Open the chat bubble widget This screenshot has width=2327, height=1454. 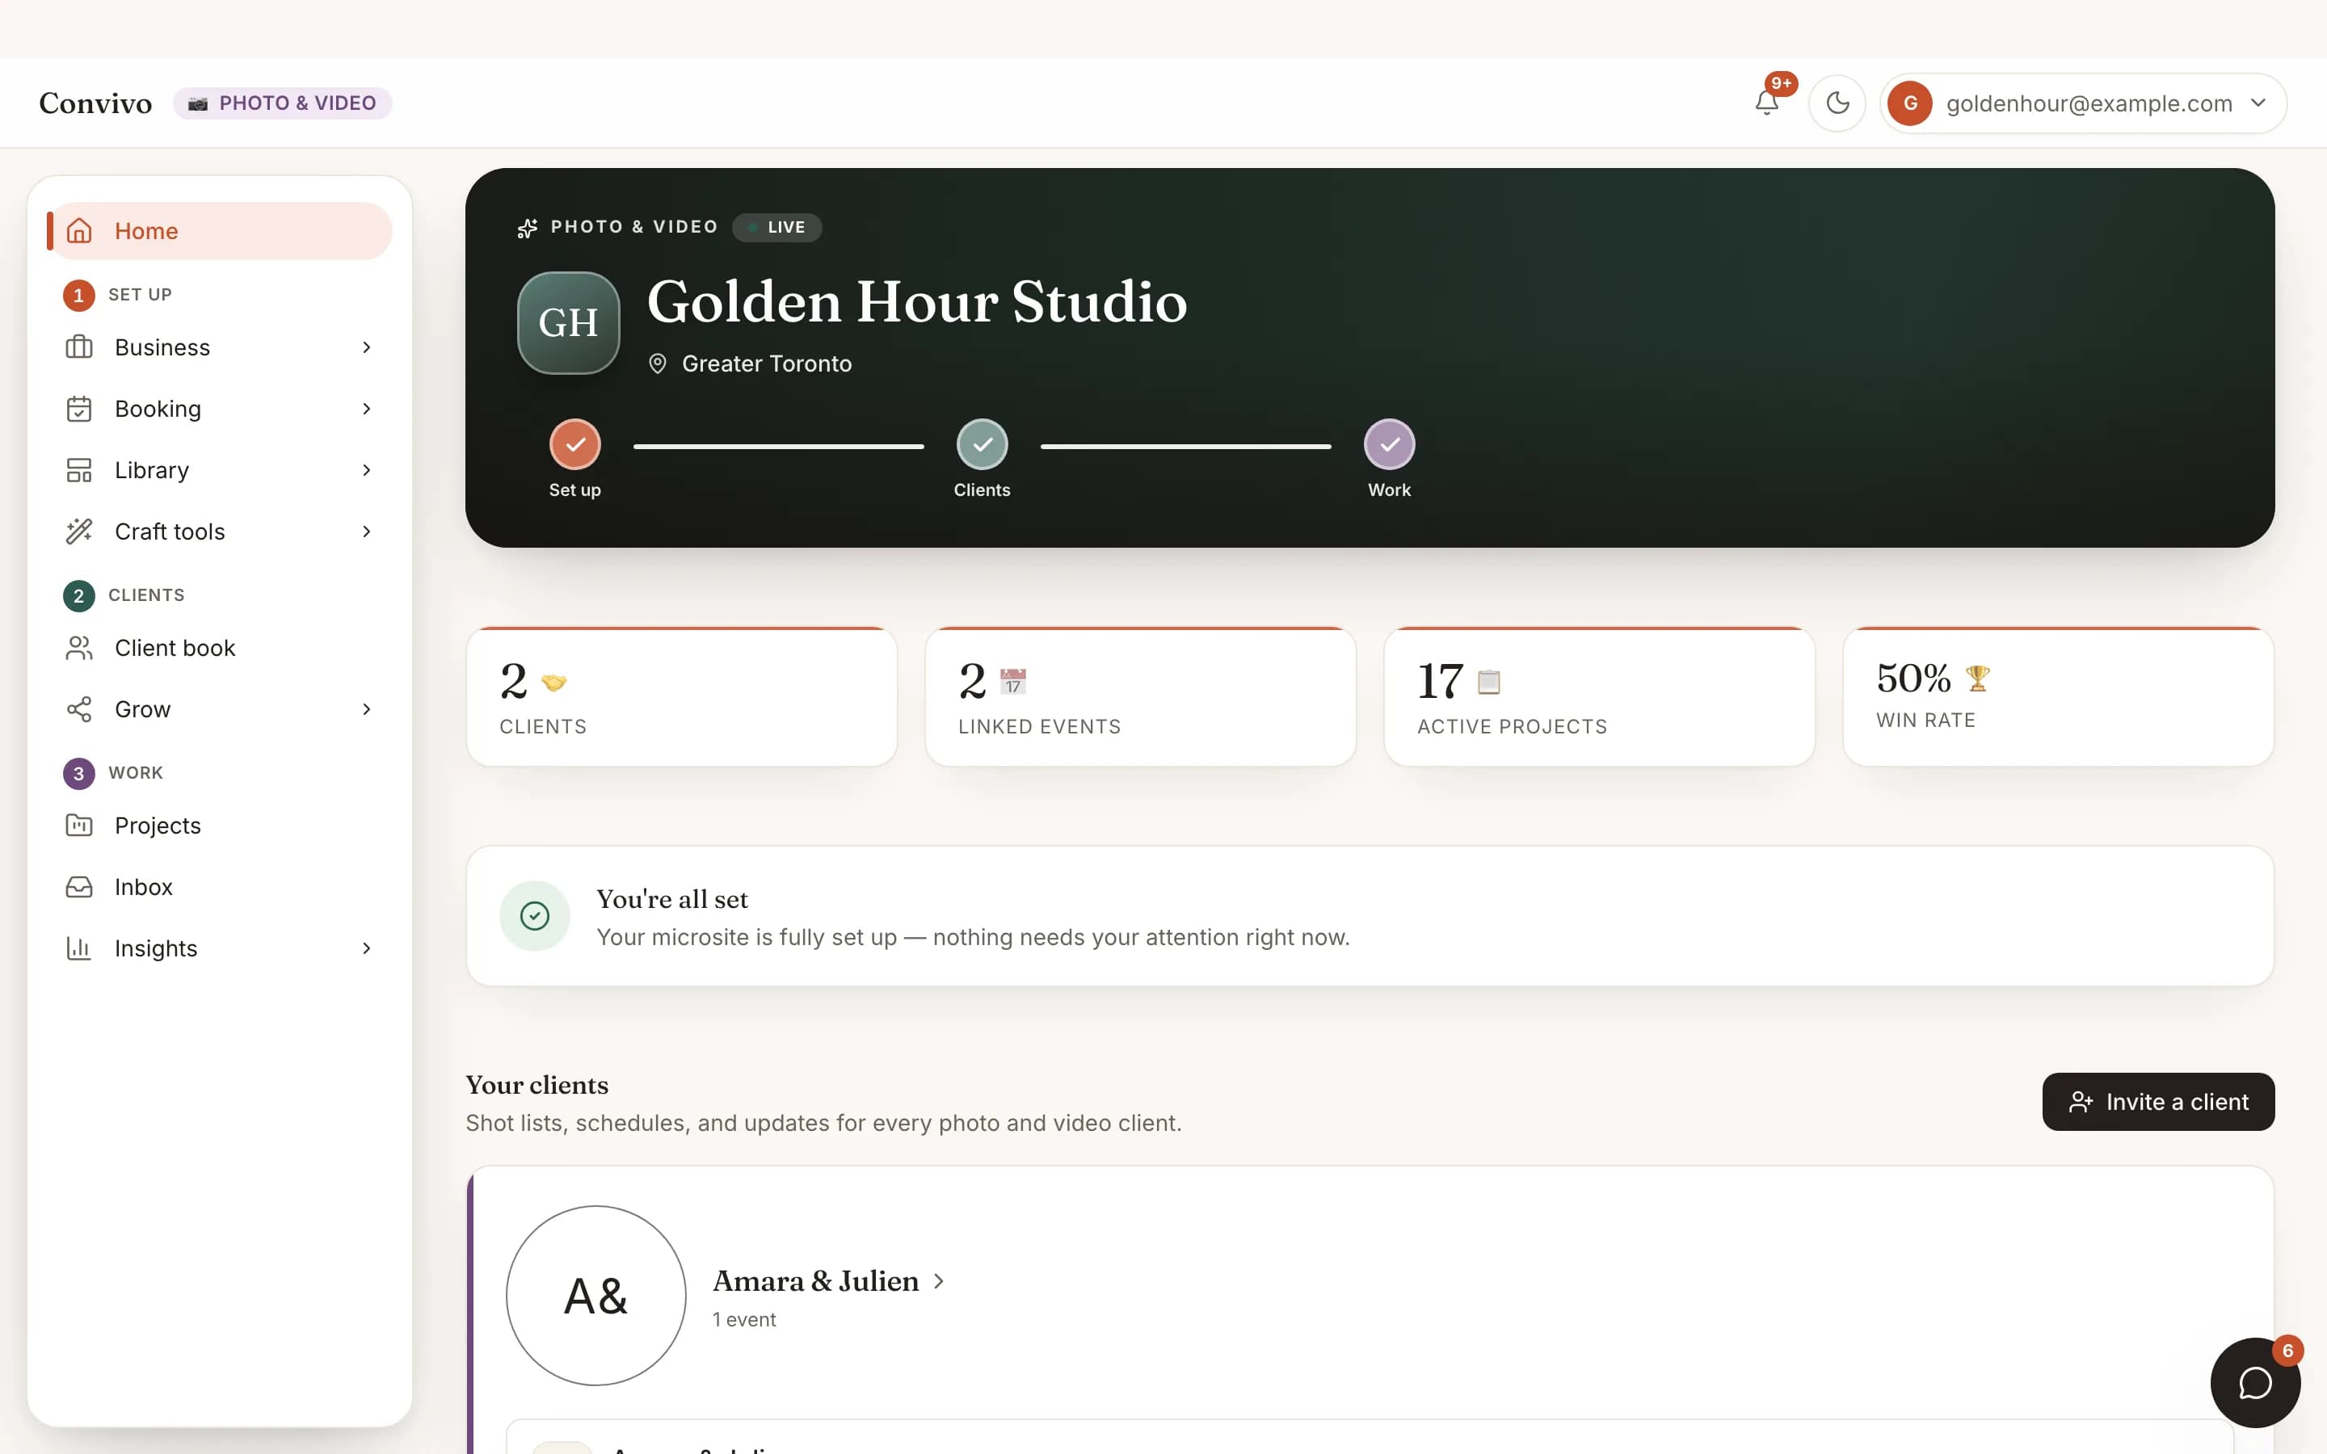[2255, 1383]
